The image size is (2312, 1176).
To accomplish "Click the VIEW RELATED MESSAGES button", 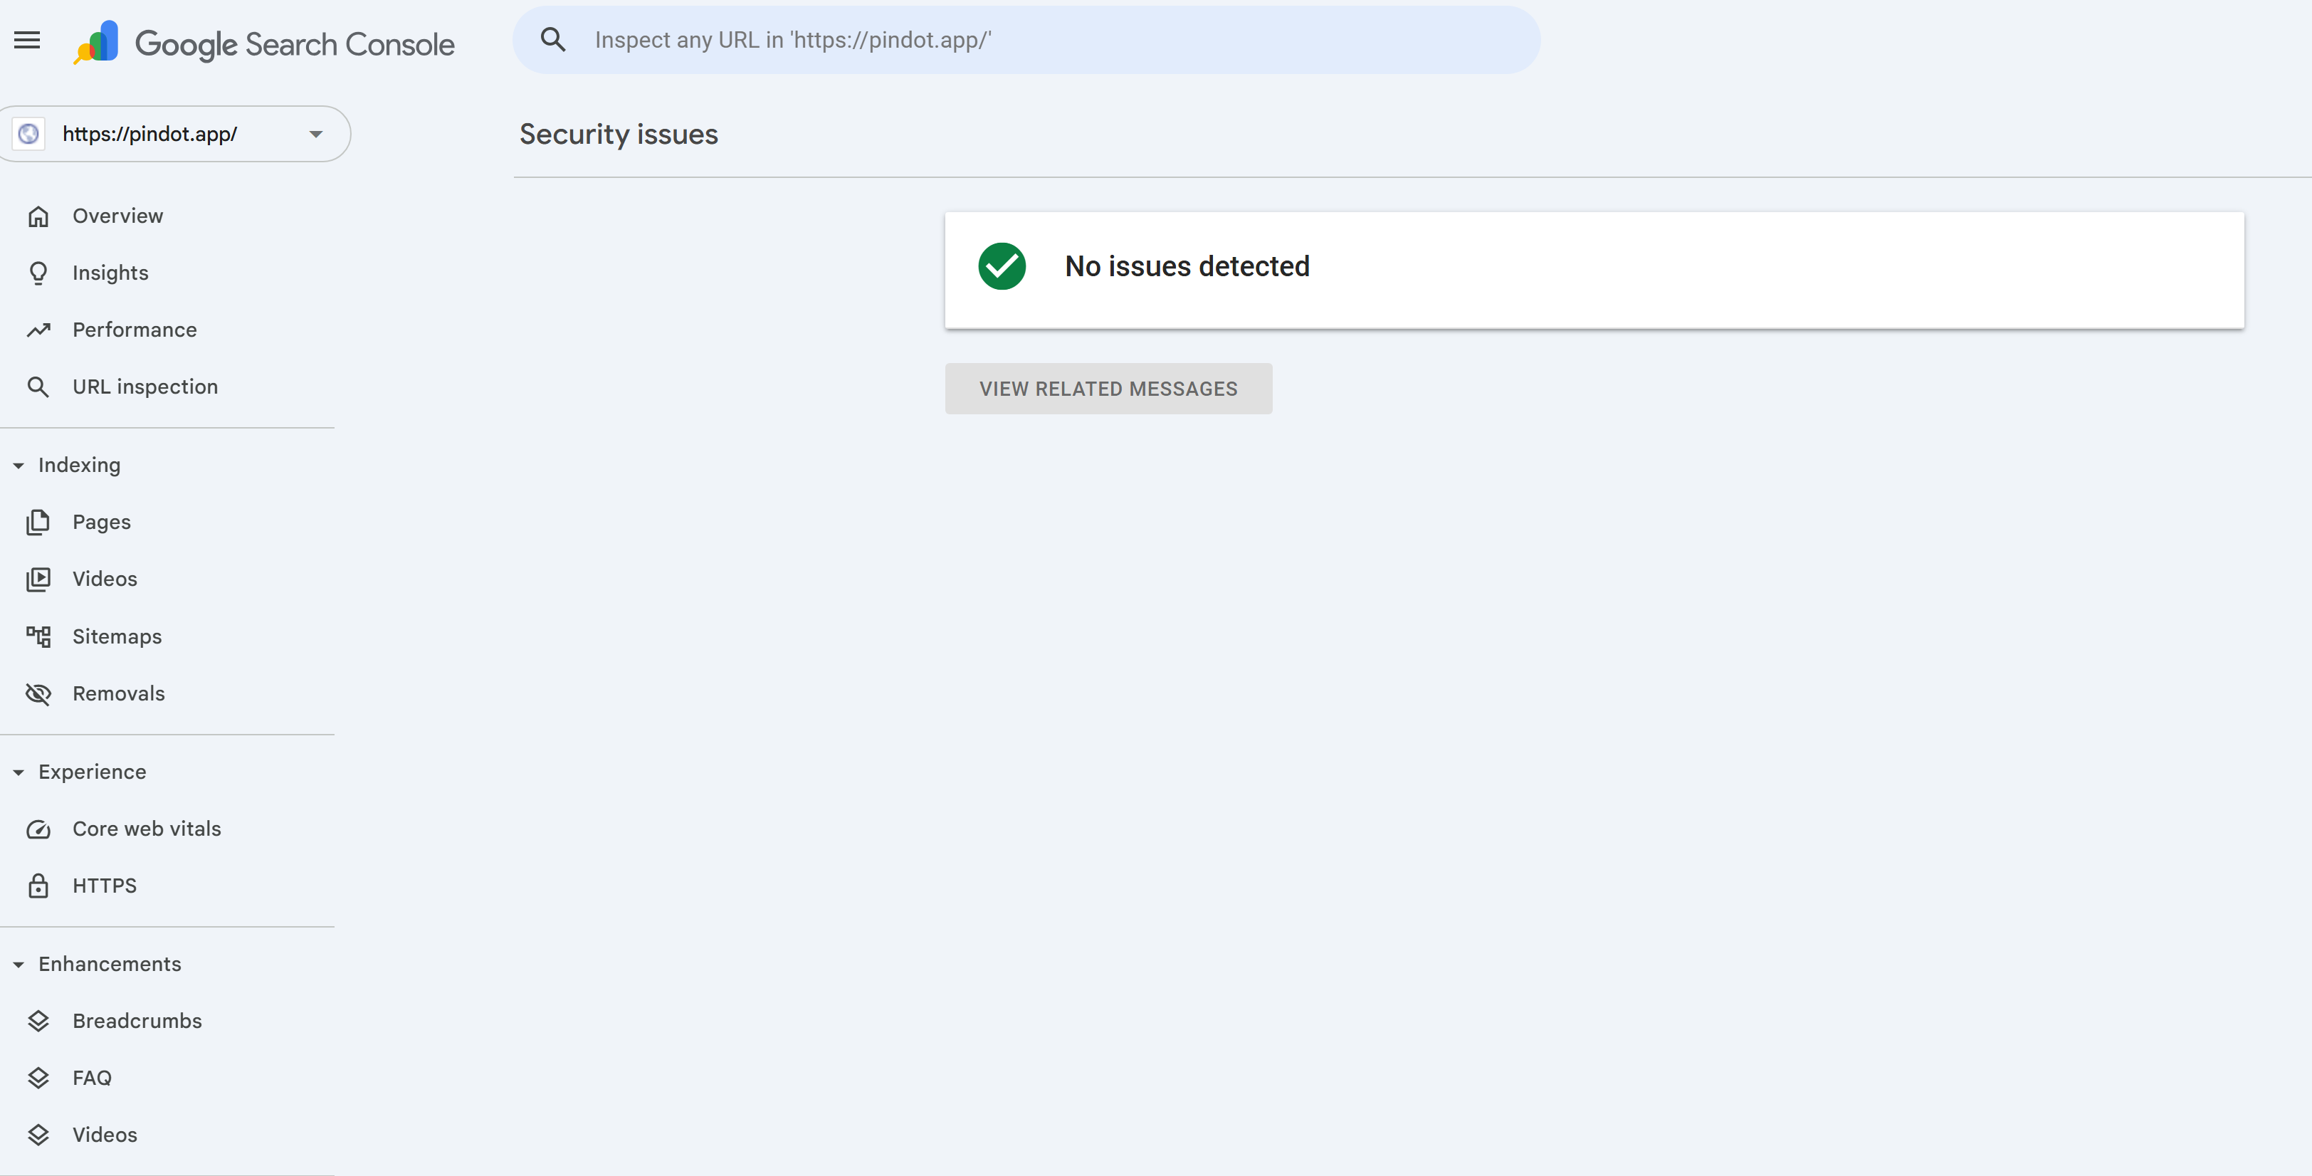I will pos(1108,388).
